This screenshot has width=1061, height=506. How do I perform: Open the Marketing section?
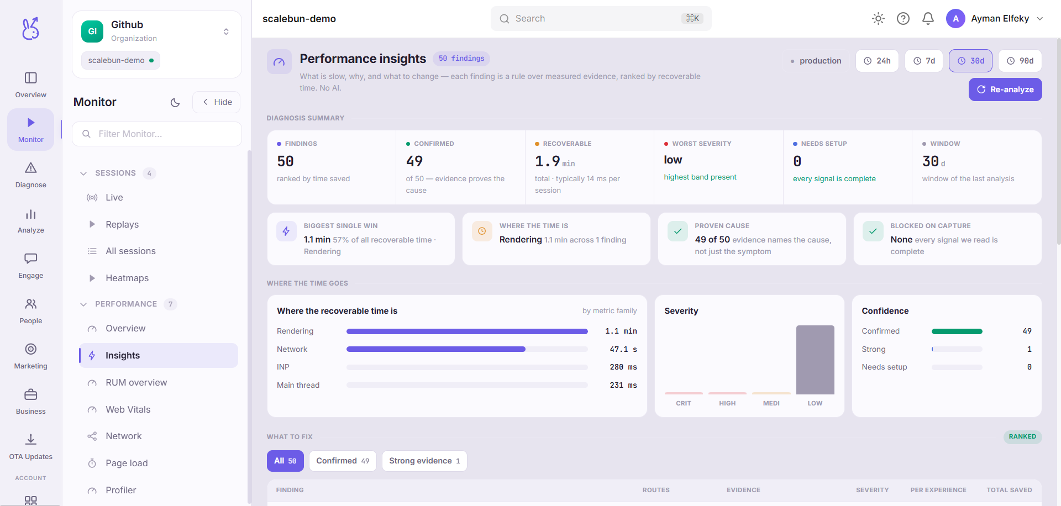pos(31,356)
